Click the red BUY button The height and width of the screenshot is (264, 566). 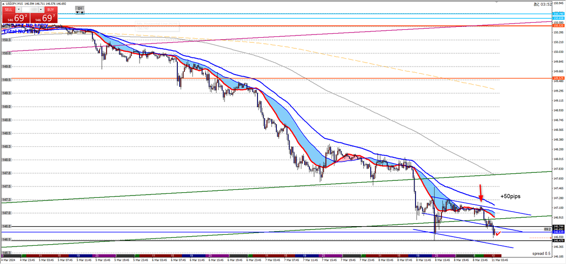pos(51,9)
